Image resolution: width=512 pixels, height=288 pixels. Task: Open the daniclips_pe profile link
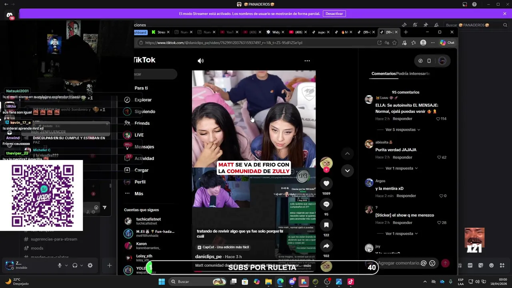(208, 257)
